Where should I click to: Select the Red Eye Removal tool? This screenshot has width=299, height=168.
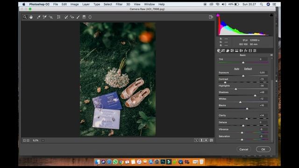tap(72, 17)
